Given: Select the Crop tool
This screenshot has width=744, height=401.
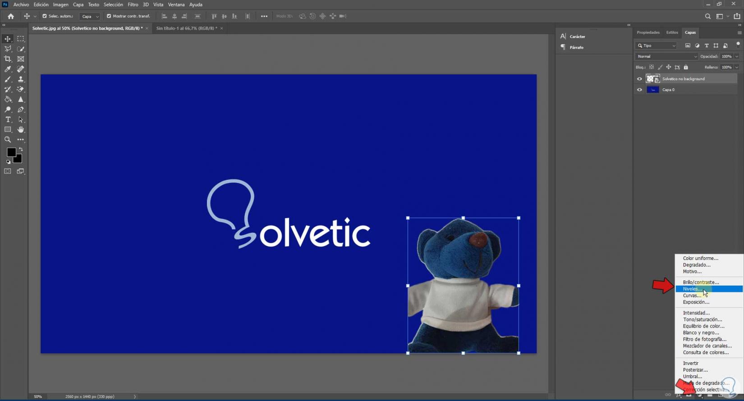Looking at the screenshot, I should tap(8, 59).
